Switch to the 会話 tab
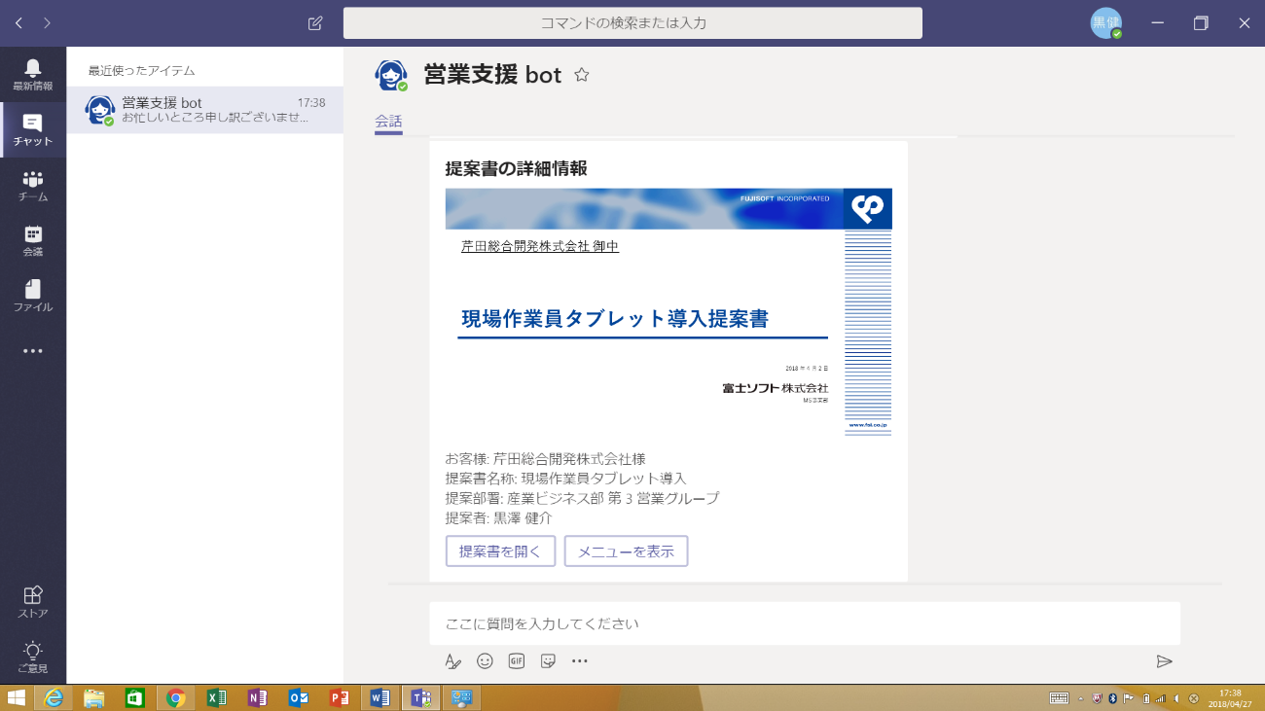The height and width of the screenshot is (711, 1265). [x=388, y=122]
